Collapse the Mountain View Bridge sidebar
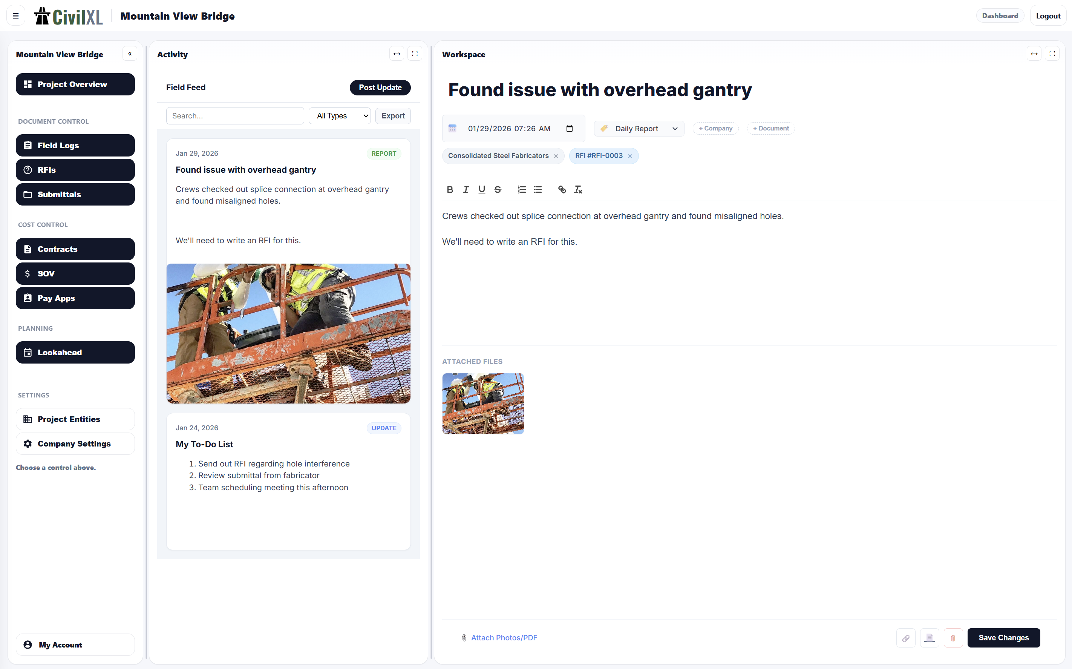This screenshot has width=1072, height=669. coord(130,54)
